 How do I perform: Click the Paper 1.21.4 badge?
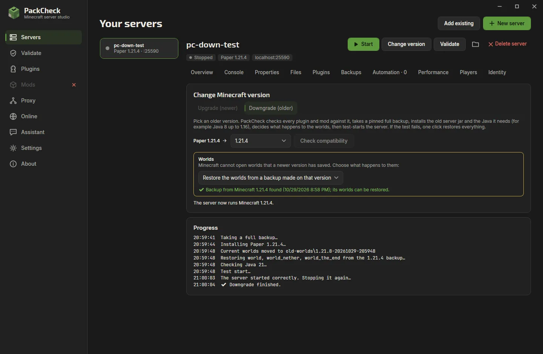pos(233,58)
